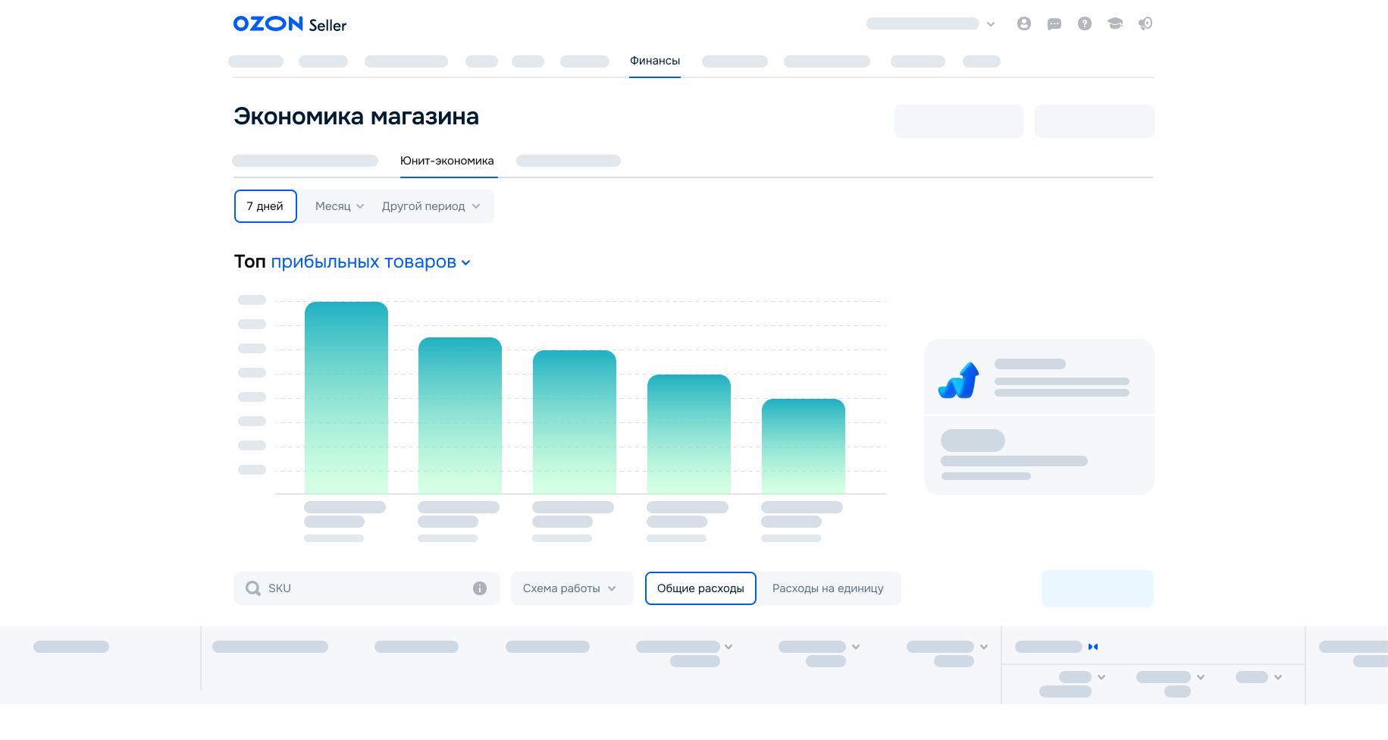Click the blue column collapse arrows icon

pyautogui.click(x=1093, y=647)
